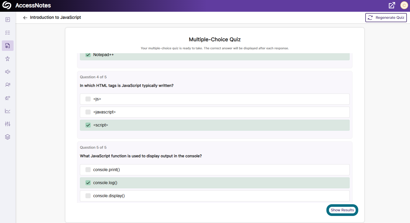Open the adjustment sliders icon in sidebar
Screen dimensions: 410x223
coord(8,124)
